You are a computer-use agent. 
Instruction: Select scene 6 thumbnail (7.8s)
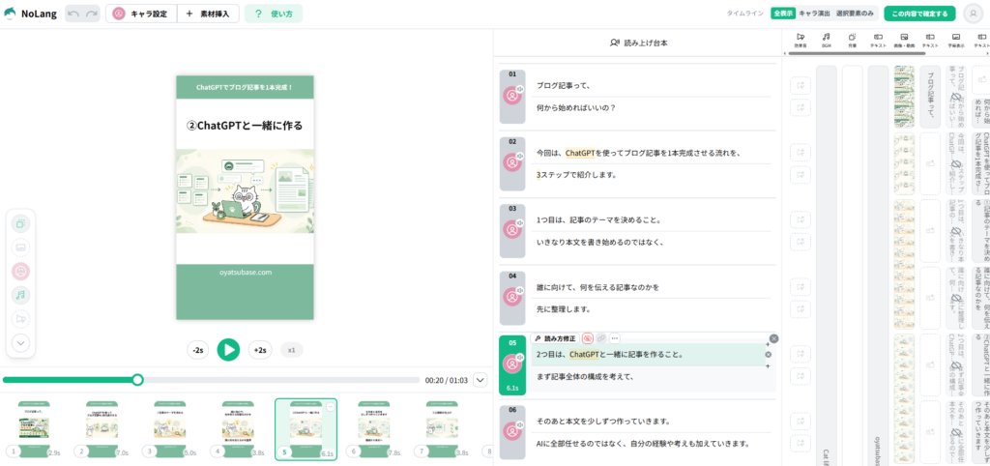[x=374, y=428]
